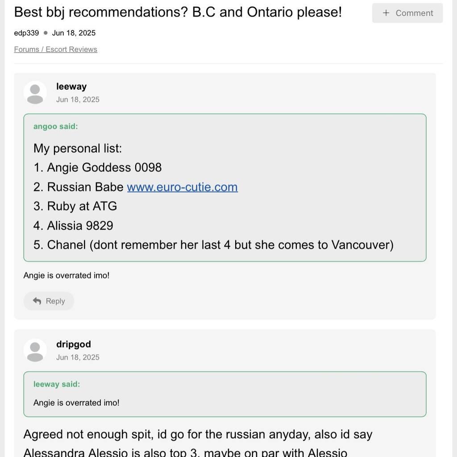Click the 'My personal list:' quoted line

coord(78,148)
